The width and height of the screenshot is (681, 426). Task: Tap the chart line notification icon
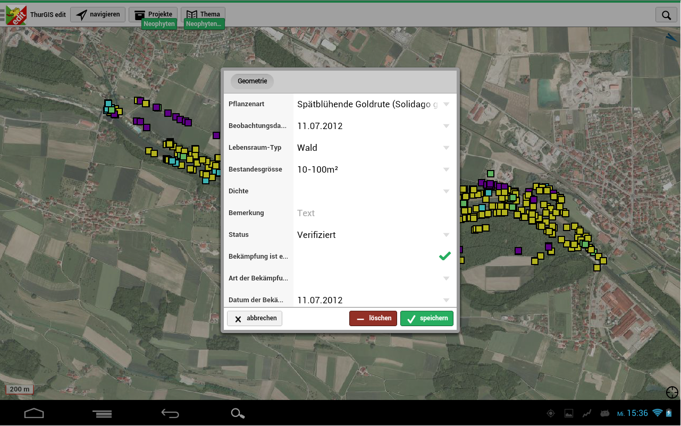pos(587,413)
